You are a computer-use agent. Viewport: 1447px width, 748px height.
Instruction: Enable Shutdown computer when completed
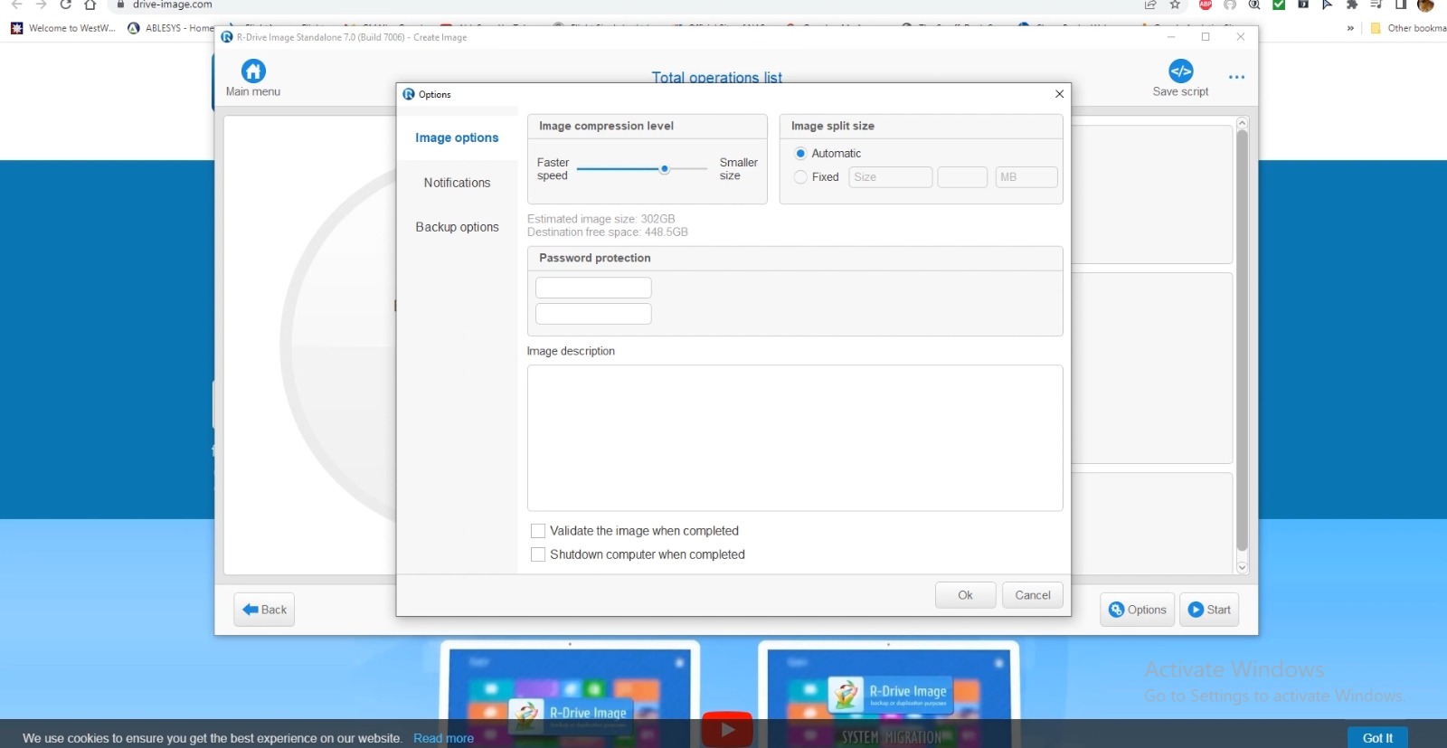coord(538,554)
